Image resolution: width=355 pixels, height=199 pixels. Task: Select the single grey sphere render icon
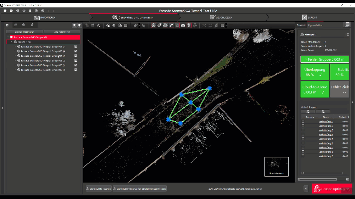tap(114, 25)
